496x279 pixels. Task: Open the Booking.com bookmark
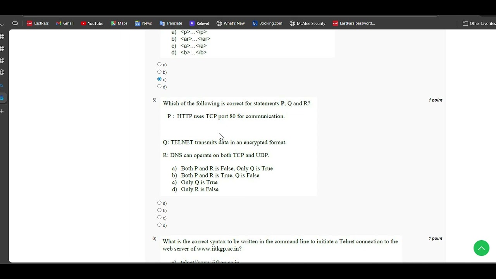coord(267,23)
